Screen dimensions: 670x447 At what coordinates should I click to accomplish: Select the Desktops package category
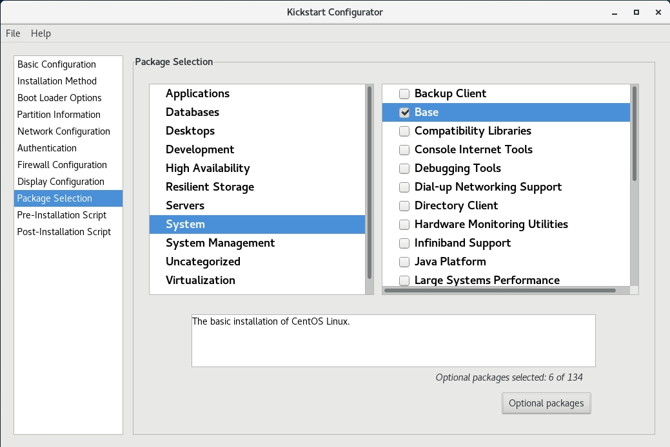(x=190, y=131)
